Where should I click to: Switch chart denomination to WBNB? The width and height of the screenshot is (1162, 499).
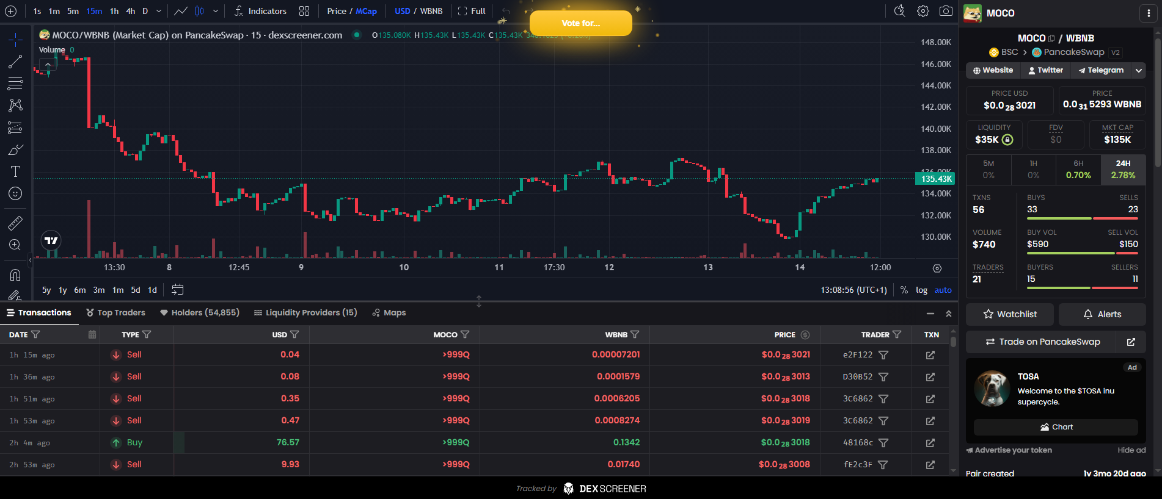431,11
